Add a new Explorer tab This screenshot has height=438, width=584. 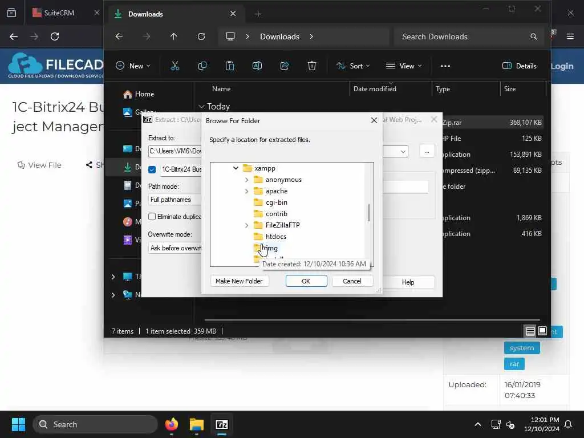258,14
